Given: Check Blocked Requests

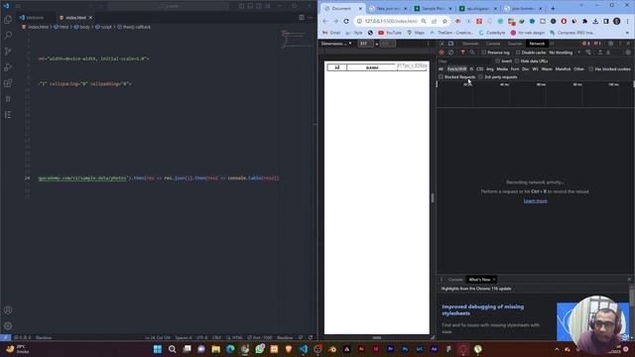Looking at the screenshot, I should [x=441, y=77].
